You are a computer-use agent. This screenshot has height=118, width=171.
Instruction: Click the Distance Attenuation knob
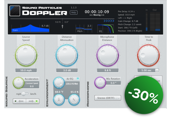[x=67, y=56]
